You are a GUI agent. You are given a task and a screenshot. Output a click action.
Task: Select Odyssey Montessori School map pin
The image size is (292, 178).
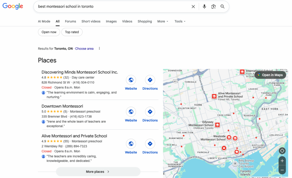pos(217,125)
